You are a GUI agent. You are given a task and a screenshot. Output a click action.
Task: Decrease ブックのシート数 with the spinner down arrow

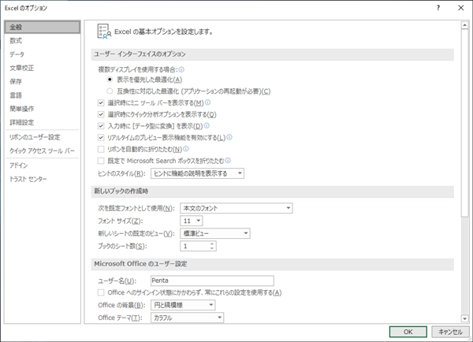[212, 248]
